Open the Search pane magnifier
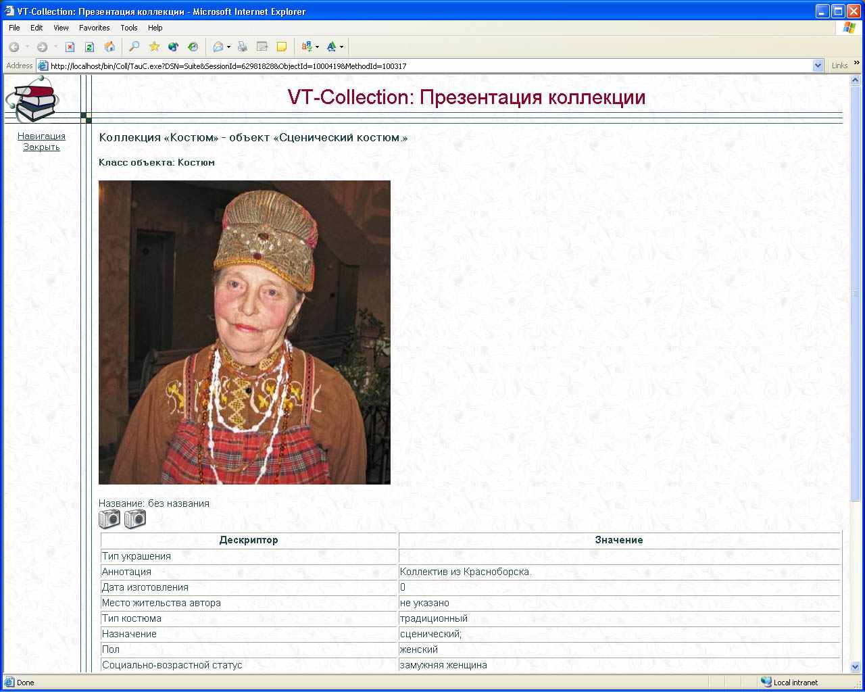Viewport: 865px width, 692px height. point(134,47)
